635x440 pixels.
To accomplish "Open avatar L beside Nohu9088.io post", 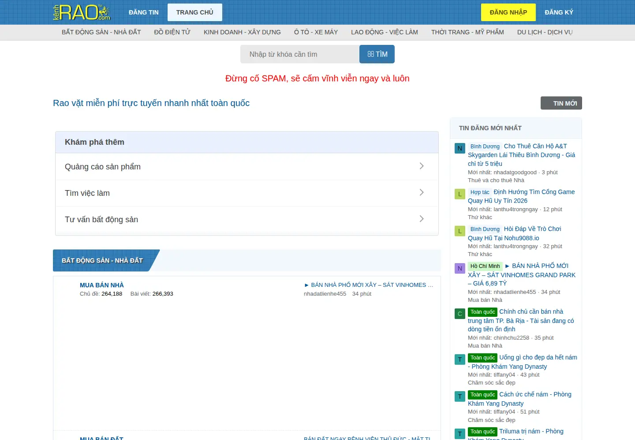I will pyautogui.click(x=460, y=231).
